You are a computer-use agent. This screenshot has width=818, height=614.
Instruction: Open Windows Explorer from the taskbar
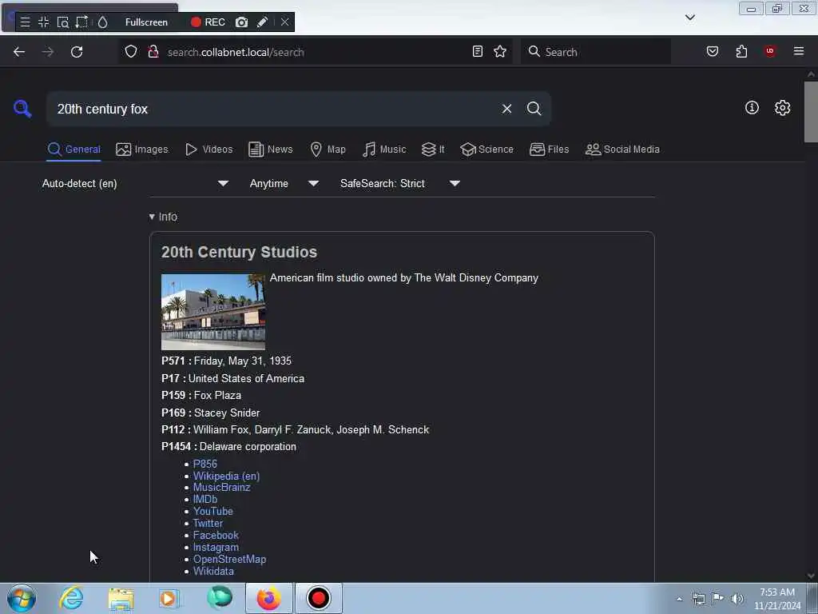(x=121, y=598)
